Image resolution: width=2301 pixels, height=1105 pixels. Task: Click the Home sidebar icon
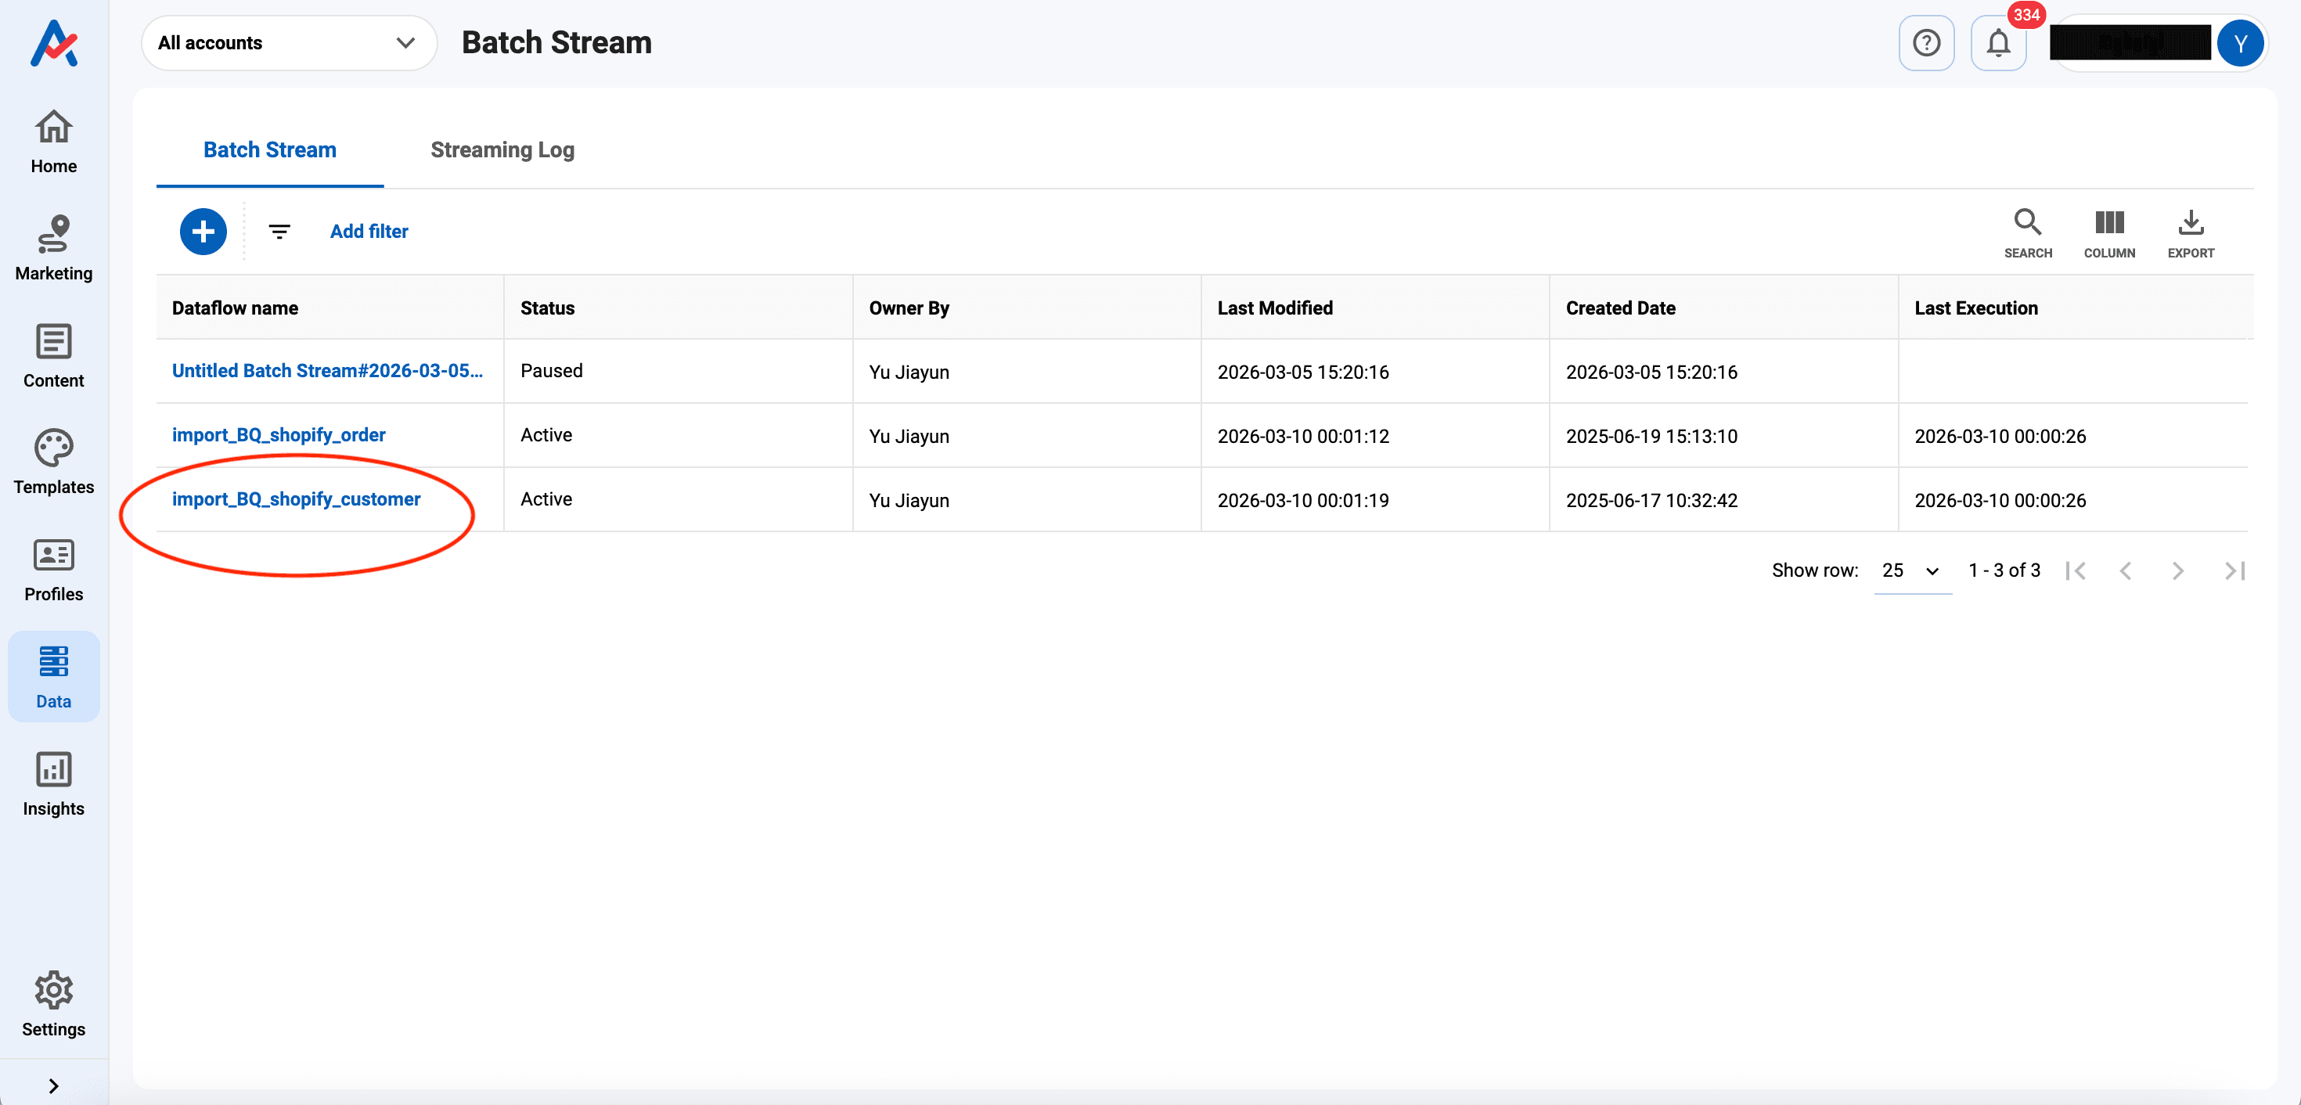52,140
